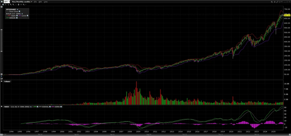Open the View menu
The width and height of the screenshot is (291, 136).
45,2
